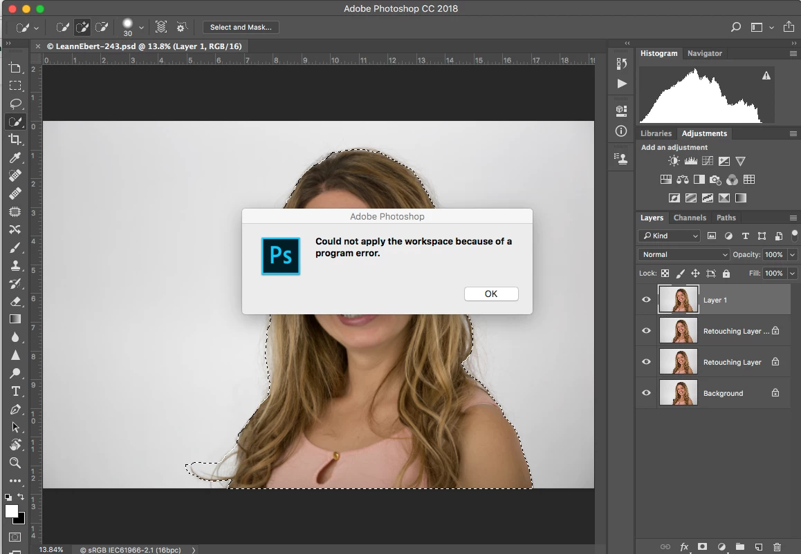Viewport: 801px width, 554px height.
Task: Open the blend mode Normal dropdown
Action: [x=683, y=254]
